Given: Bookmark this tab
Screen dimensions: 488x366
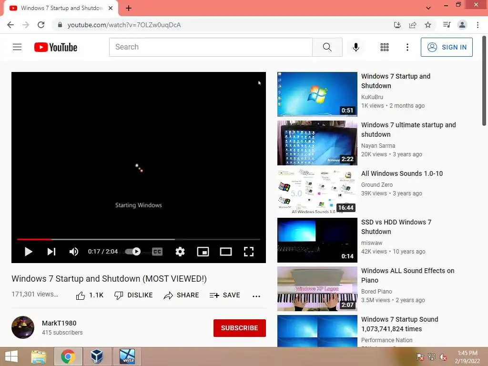Looking at the screenshot, I should [428, 25].
